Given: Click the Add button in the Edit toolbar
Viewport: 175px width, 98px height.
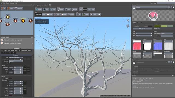Looking at the screenshot, I should (57, 14).
